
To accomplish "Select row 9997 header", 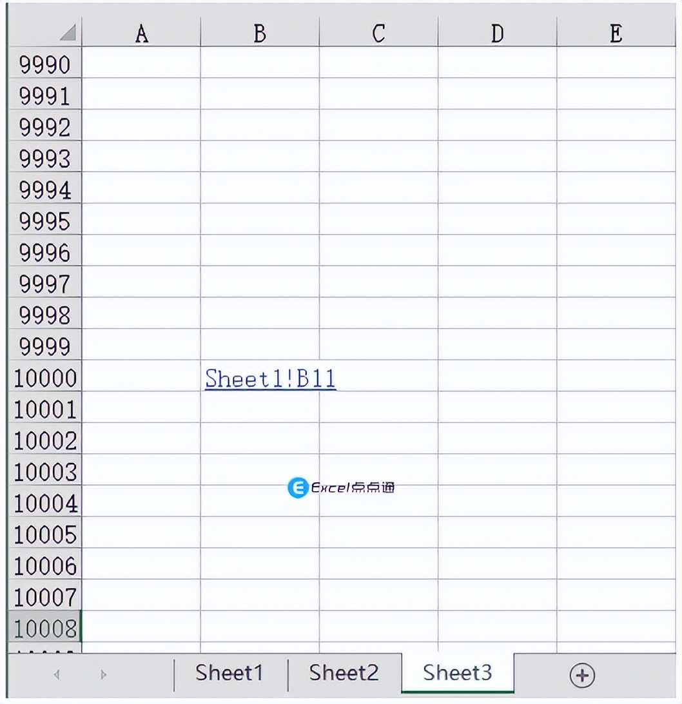I will [x=45, y=282].
